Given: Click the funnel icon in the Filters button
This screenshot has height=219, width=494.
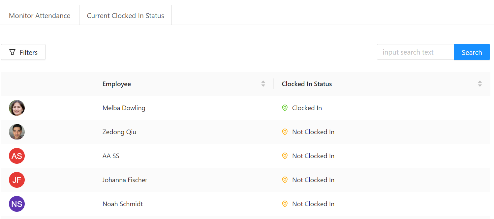Looking at the screenshot, I should point(13,52).
